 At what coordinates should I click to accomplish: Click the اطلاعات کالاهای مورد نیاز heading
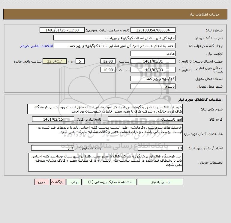[x=200, y=99]
